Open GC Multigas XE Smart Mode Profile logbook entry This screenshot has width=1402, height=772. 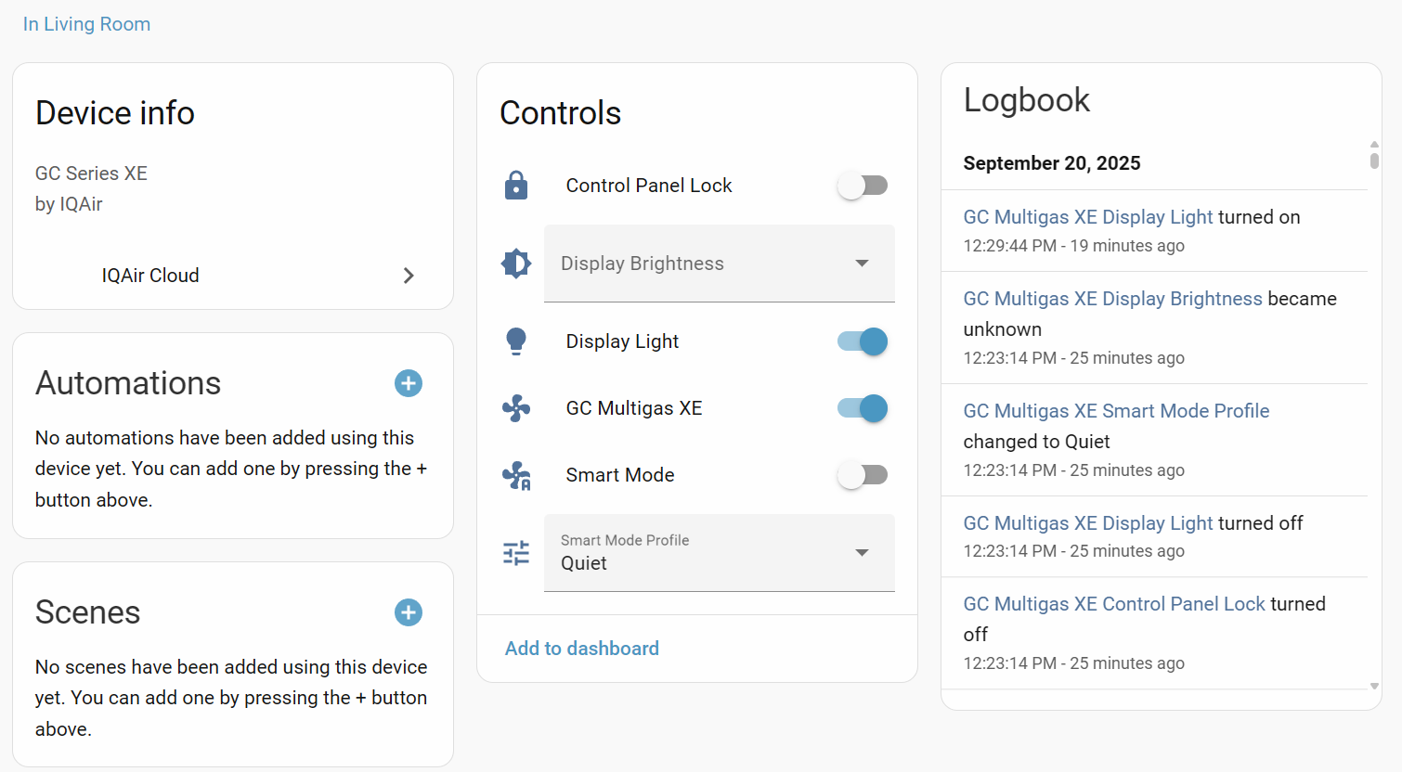point(1116,411)
